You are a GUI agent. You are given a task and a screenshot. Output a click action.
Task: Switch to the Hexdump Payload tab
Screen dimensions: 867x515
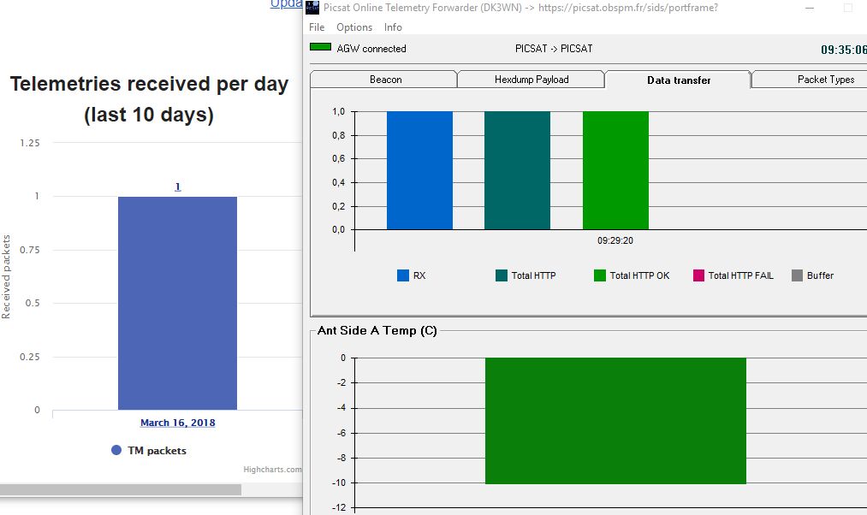[x=531, y=80]
